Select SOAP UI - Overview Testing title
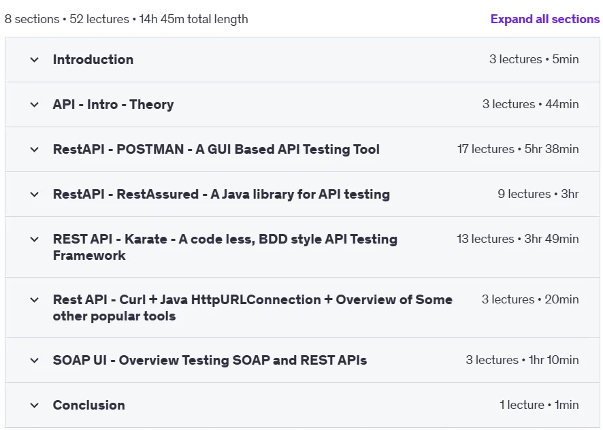603x430 pixels. [x=210, y=361]
